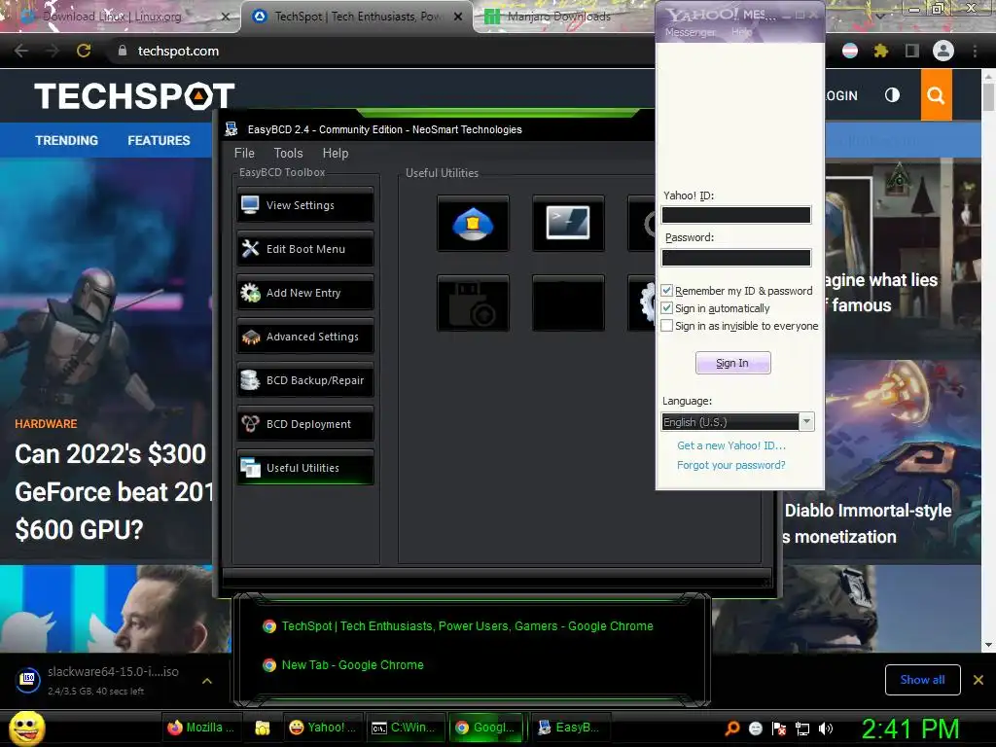The width and height of the screenshot is (996, 747).
Task: Close the Linux.org browser tab
Action: [226, 17]
